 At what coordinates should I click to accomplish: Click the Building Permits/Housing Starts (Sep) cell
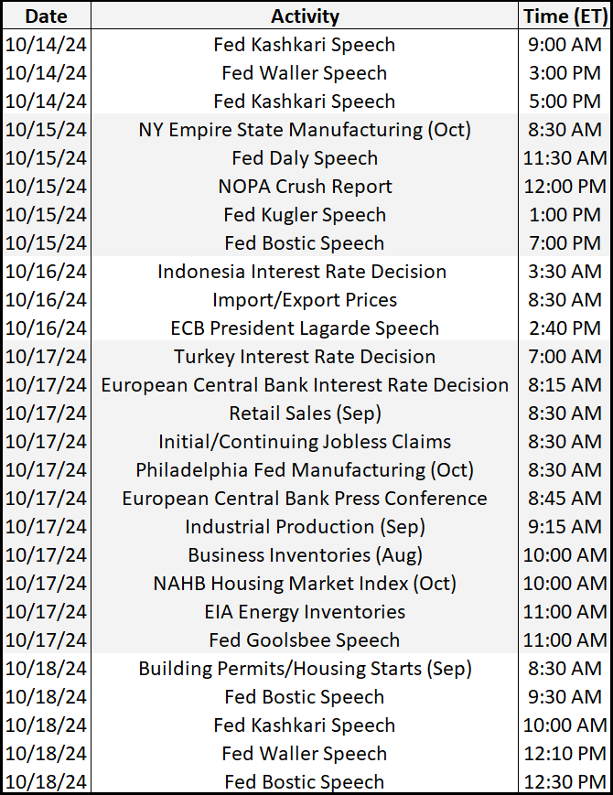pos(305,669)
